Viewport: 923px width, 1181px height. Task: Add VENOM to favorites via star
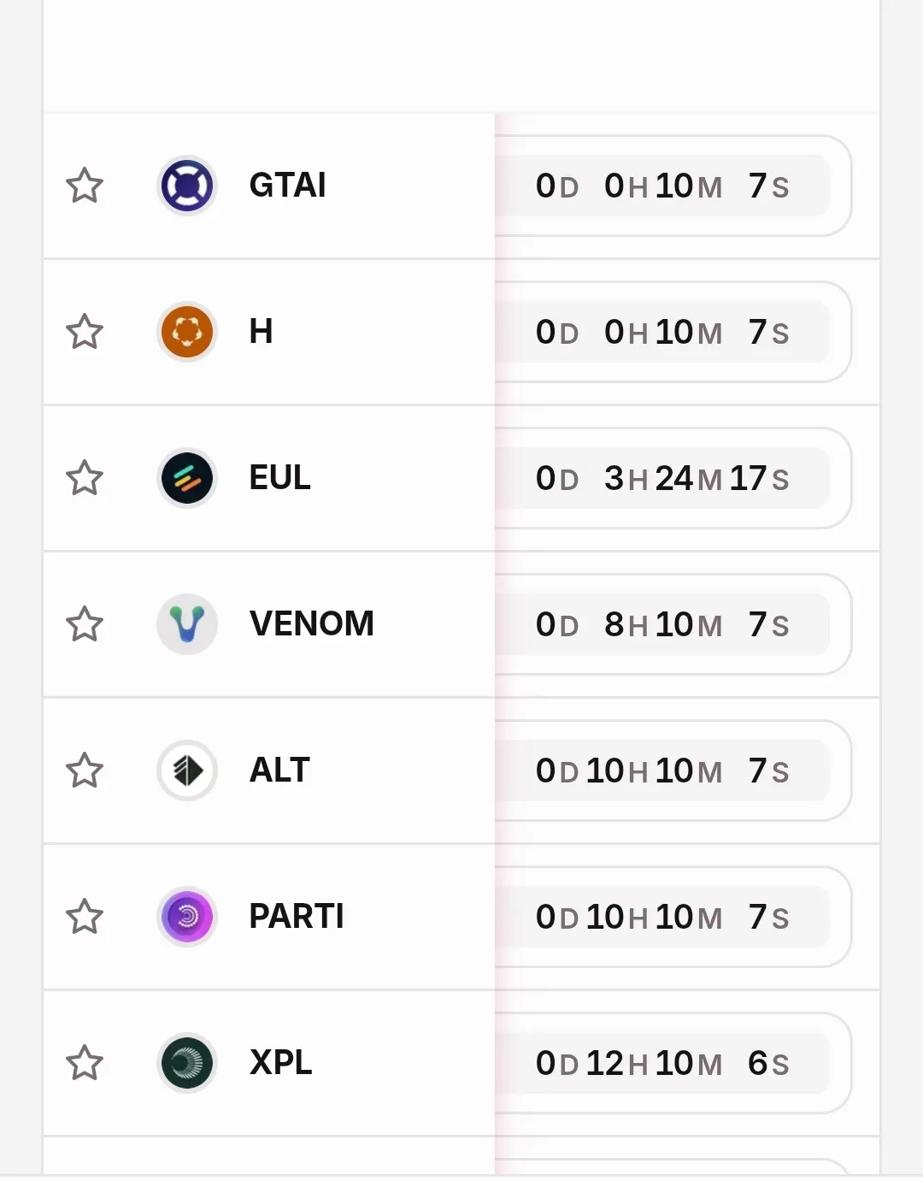tap(85, 624)
